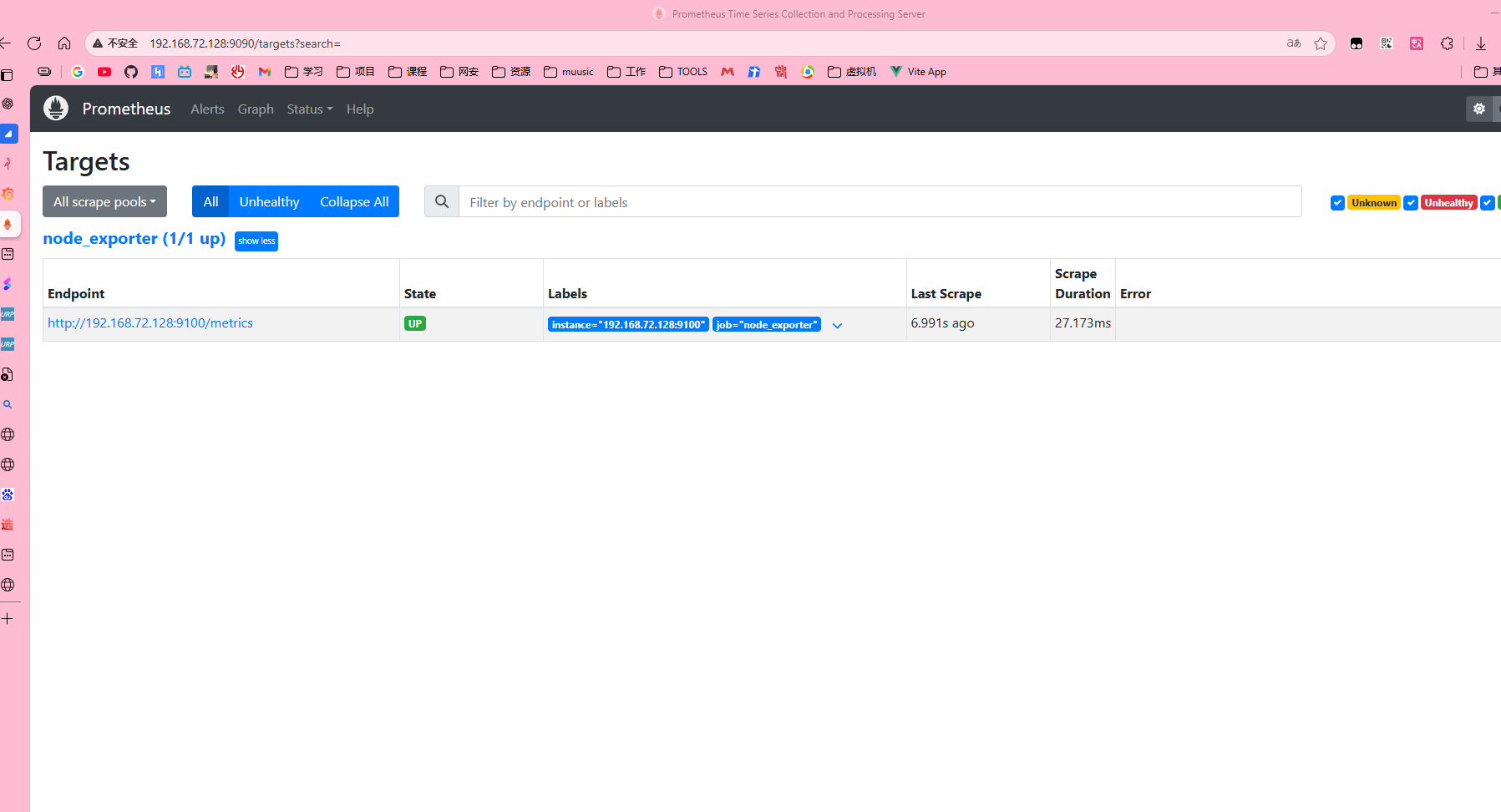Click the light theme sun icon

[1479, 109]
